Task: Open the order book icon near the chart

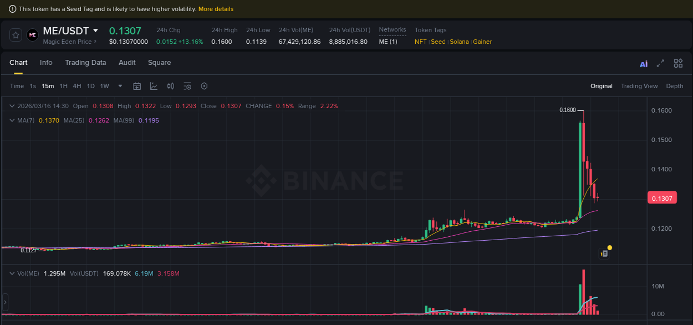Action: point(604,252)
